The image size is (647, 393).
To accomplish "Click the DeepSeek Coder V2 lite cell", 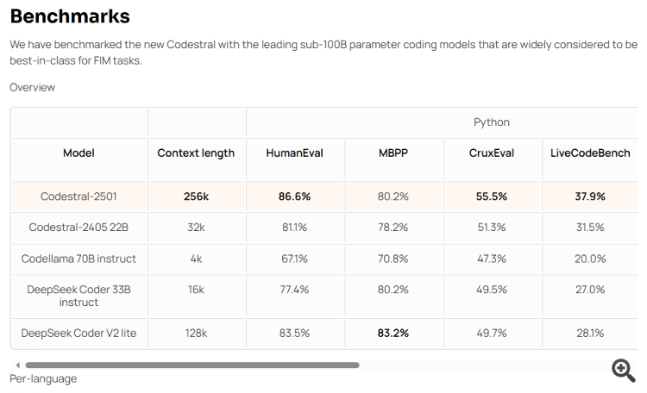I will point(79,333).
